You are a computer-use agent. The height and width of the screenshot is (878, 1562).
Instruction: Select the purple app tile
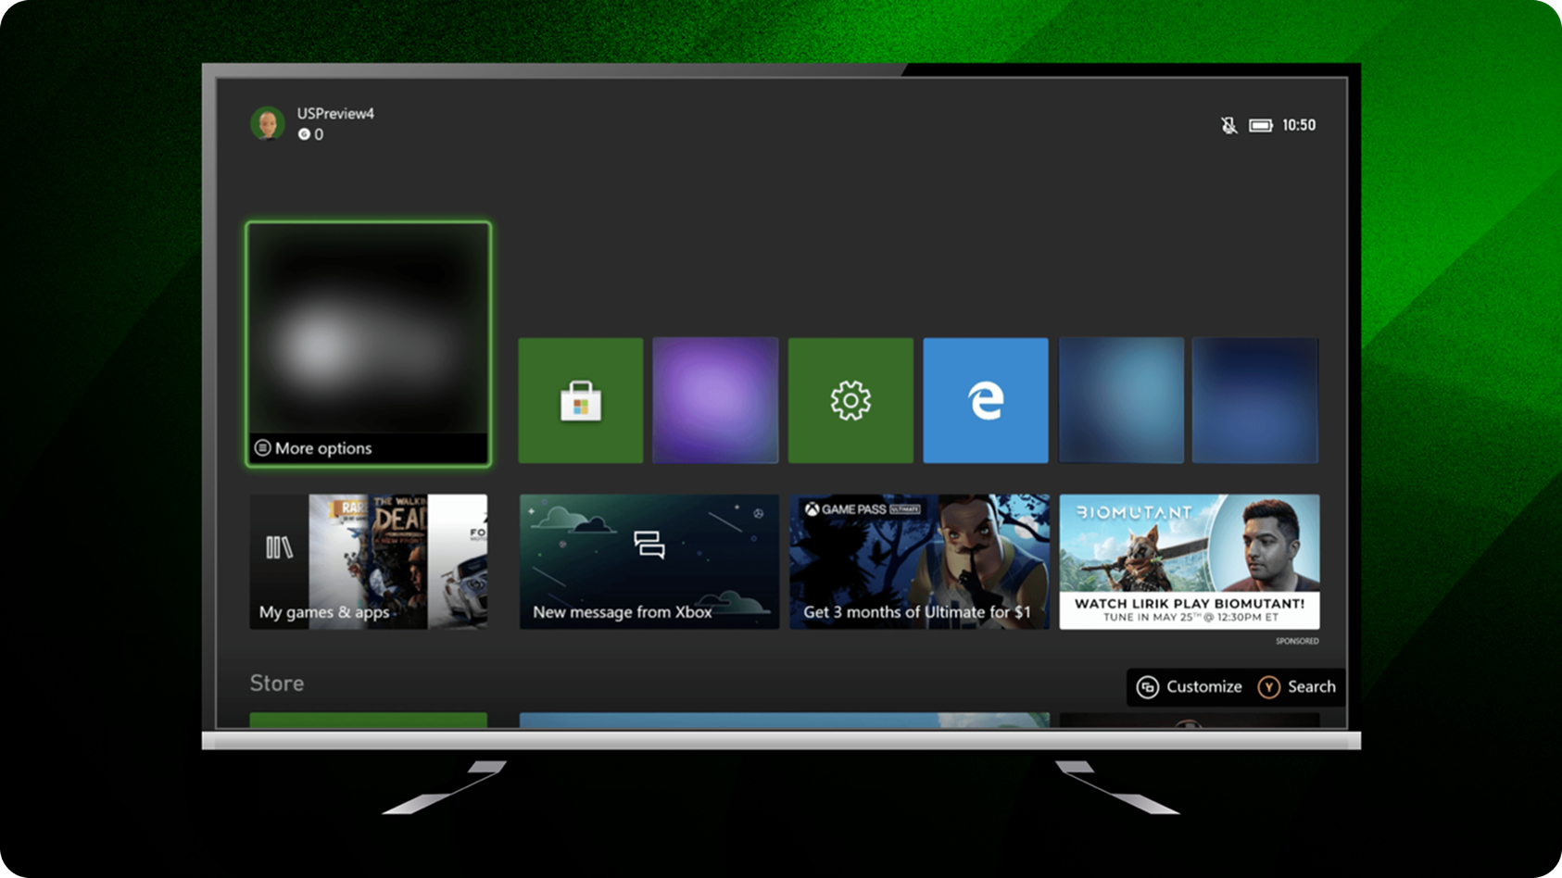point(716,399)
